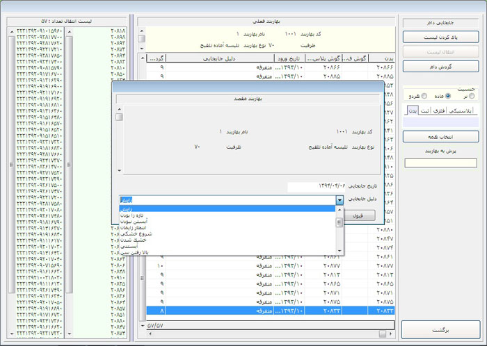Click the 'پرش به بهاربند' input field
This screenshot has height=346, width=487.
pyautogui.click(x=440, y=163)
